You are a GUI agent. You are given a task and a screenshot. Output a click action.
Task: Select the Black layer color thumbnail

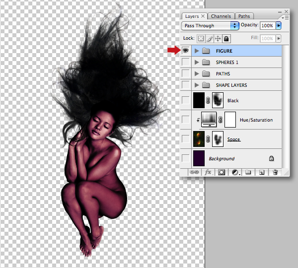pos(199,100)
